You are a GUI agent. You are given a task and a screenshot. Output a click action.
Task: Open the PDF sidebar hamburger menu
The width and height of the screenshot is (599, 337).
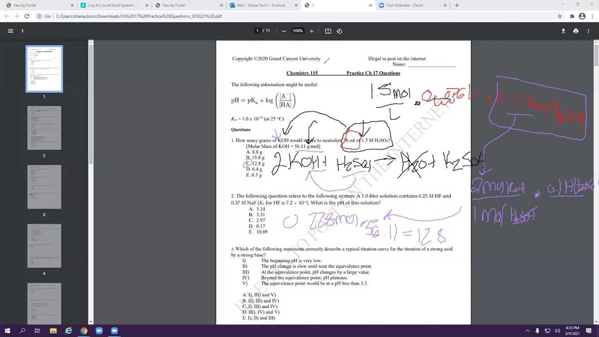(x=10, y=31)
